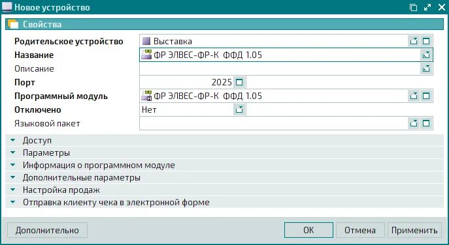Click the Новое устройство title text

(x=52, y=7)
